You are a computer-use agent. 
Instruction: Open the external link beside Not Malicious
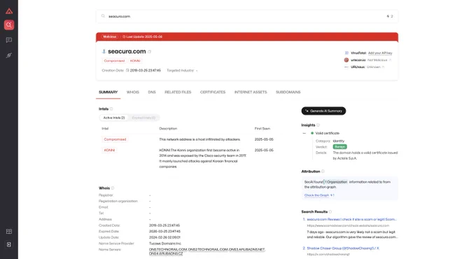(390, 60)
